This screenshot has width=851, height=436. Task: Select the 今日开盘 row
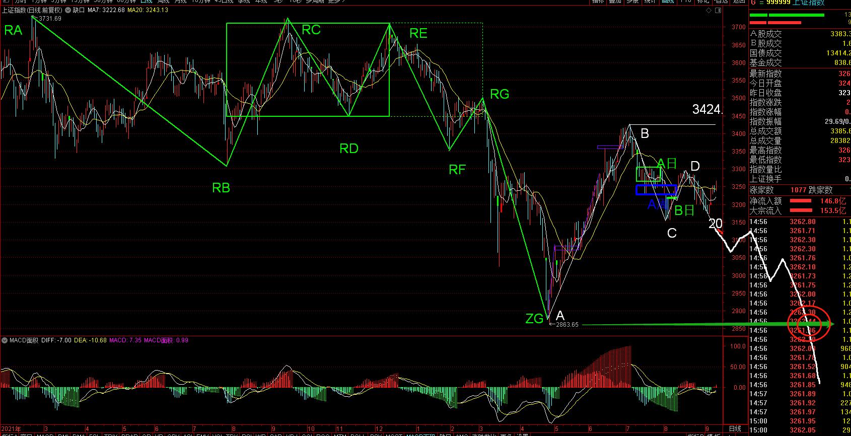[800, 83]
